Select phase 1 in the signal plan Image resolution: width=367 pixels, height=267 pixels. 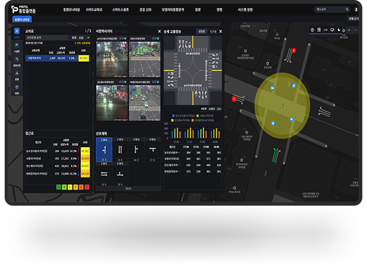pyautogui.click(x=103, y=150)
